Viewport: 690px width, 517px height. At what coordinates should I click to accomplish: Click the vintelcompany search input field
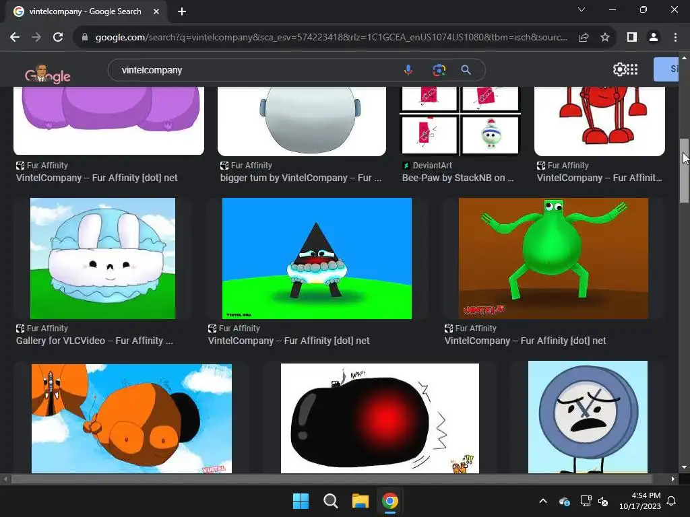coord(259,70)
